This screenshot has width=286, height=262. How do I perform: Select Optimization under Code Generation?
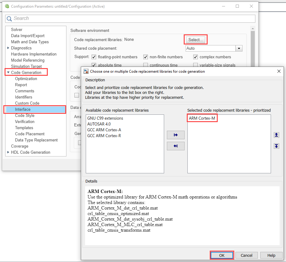coord(26,79)
